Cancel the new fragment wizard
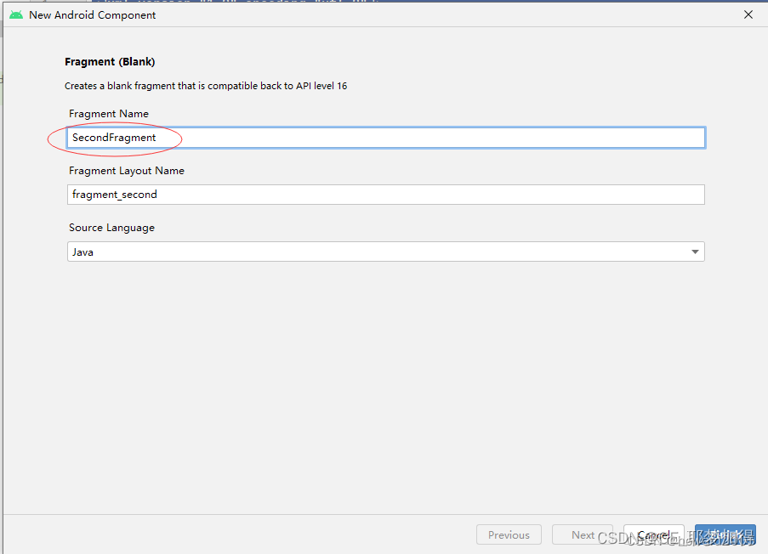The width and height of the screenshot is (768, 554). click(x=653, y=534)
